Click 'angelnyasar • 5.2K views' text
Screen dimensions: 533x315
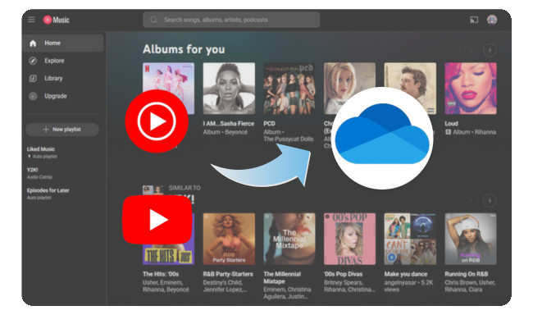408,286
